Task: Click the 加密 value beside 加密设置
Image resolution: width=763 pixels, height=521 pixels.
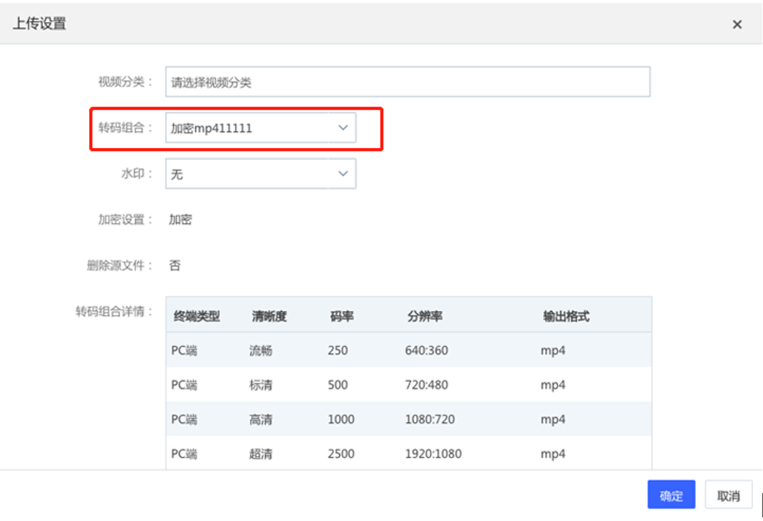Action: (180, 220)
